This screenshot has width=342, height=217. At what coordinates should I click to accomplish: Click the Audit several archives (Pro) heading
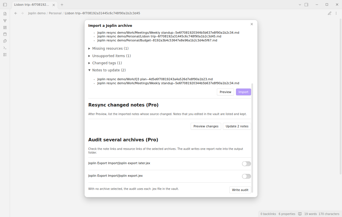[x=123, y=140]
